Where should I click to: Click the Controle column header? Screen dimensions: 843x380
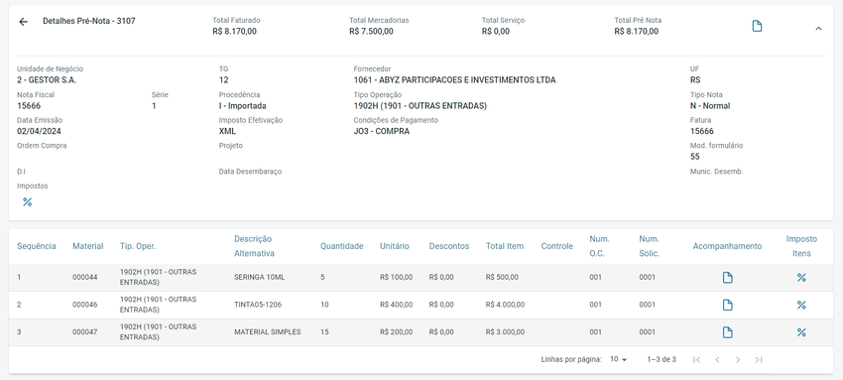pyautogui.click(x=556, y=246)
